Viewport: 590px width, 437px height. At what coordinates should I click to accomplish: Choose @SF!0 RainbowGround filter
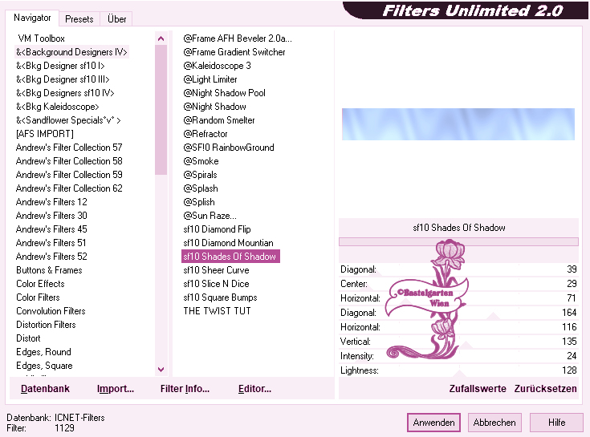point(229,148)
